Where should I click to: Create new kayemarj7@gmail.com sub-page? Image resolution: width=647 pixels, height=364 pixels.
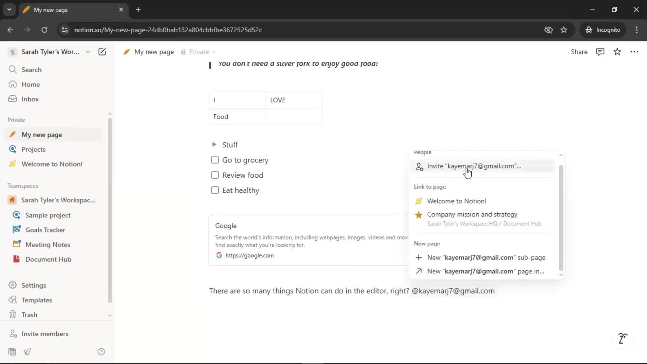coord(483,257)
